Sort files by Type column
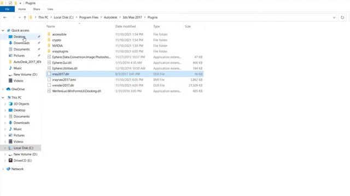The image size is (350, 196). coord(156,27)
